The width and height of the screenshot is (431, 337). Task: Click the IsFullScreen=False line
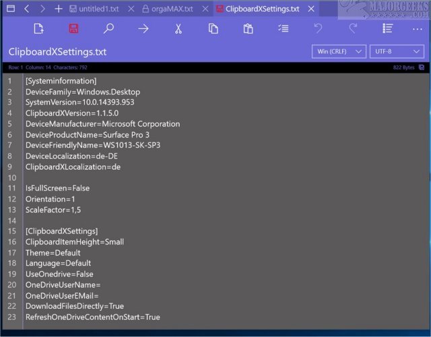pyautogui.click(x=57, y=188)
